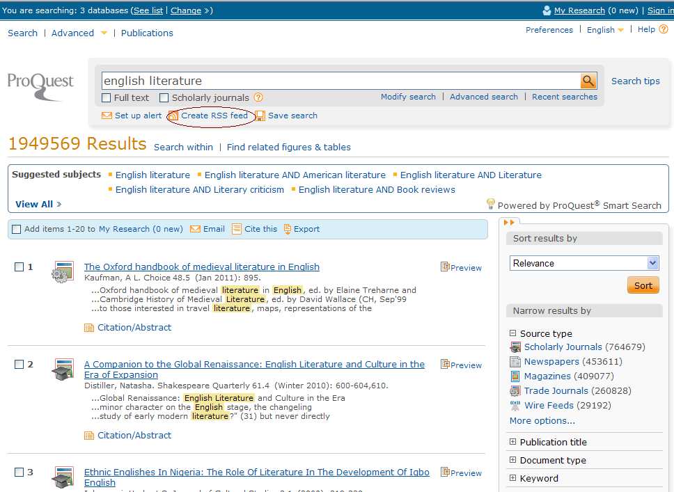Click the Scholarly journals help icon
674x492 pixels.
tap(258, 97)
